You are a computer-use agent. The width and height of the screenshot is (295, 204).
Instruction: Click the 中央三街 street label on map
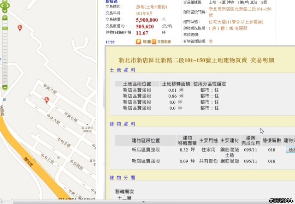click(x=47, y=159)
